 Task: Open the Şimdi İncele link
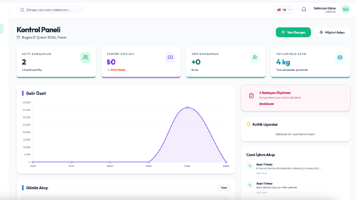point(266,104)
